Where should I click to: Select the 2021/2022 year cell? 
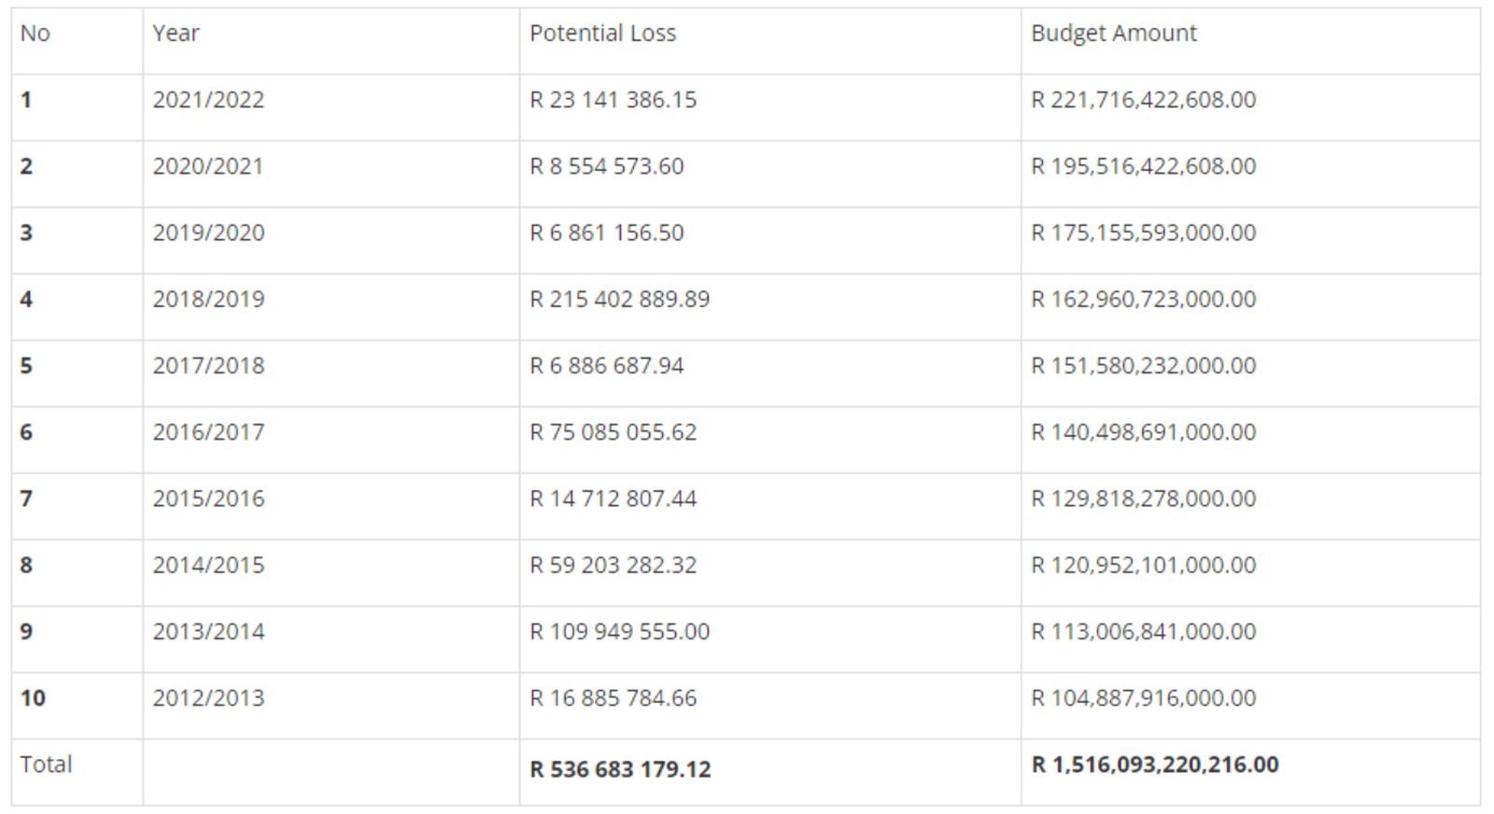click(x=208, y=100)
